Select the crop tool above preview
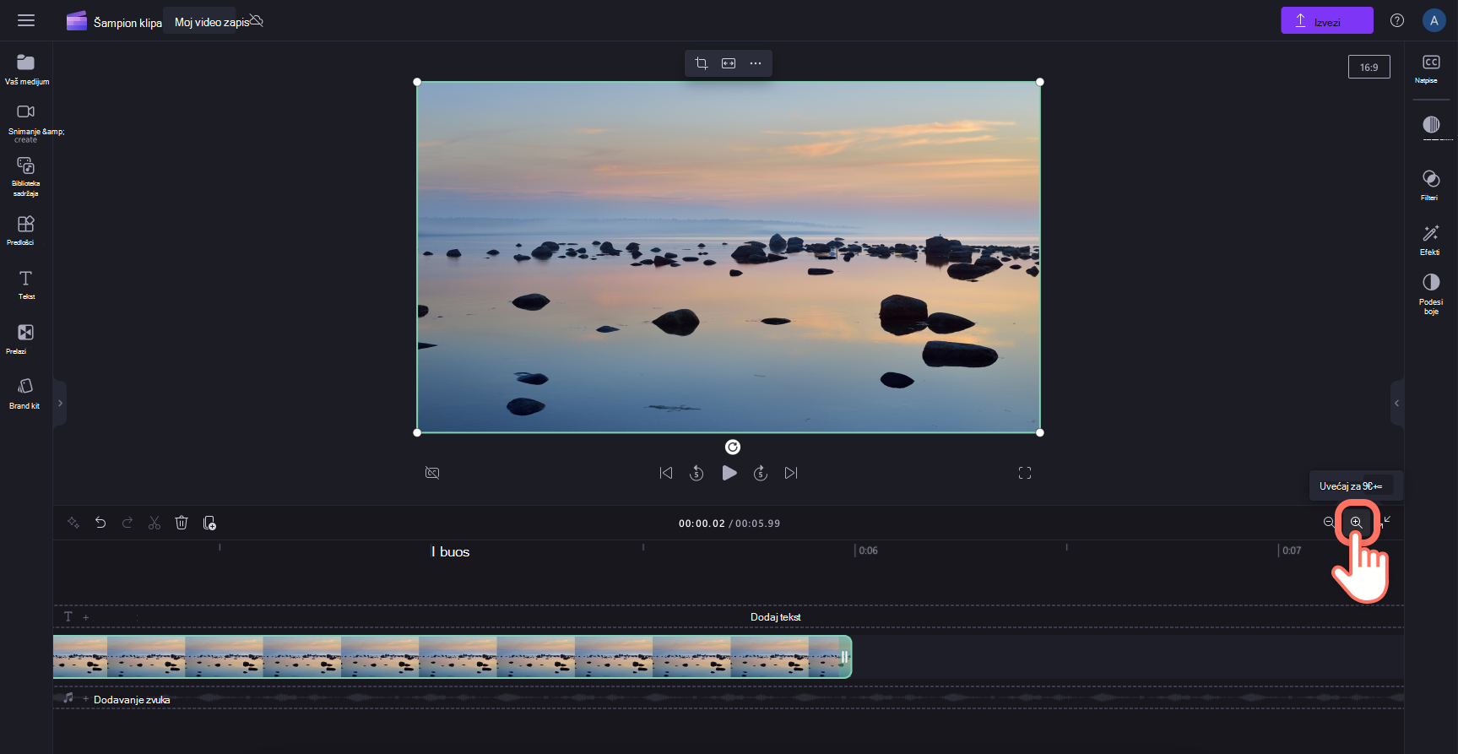The width and height of the screenshot is (1458, 754). click(702, 63)
